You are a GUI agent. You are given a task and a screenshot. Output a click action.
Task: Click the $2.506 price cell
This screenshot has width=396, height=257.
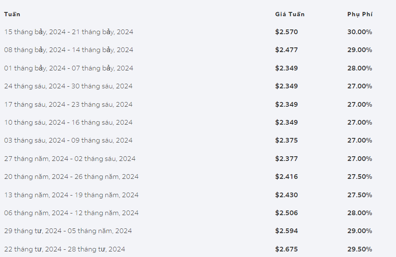click(x=287, y=213)
